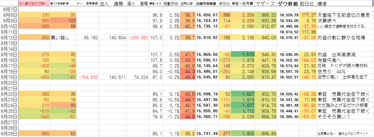Screen dimensions: 374x137
Task: Click the 8月15日 date cell
Action: pyautogui.click(x=9, y=55)
